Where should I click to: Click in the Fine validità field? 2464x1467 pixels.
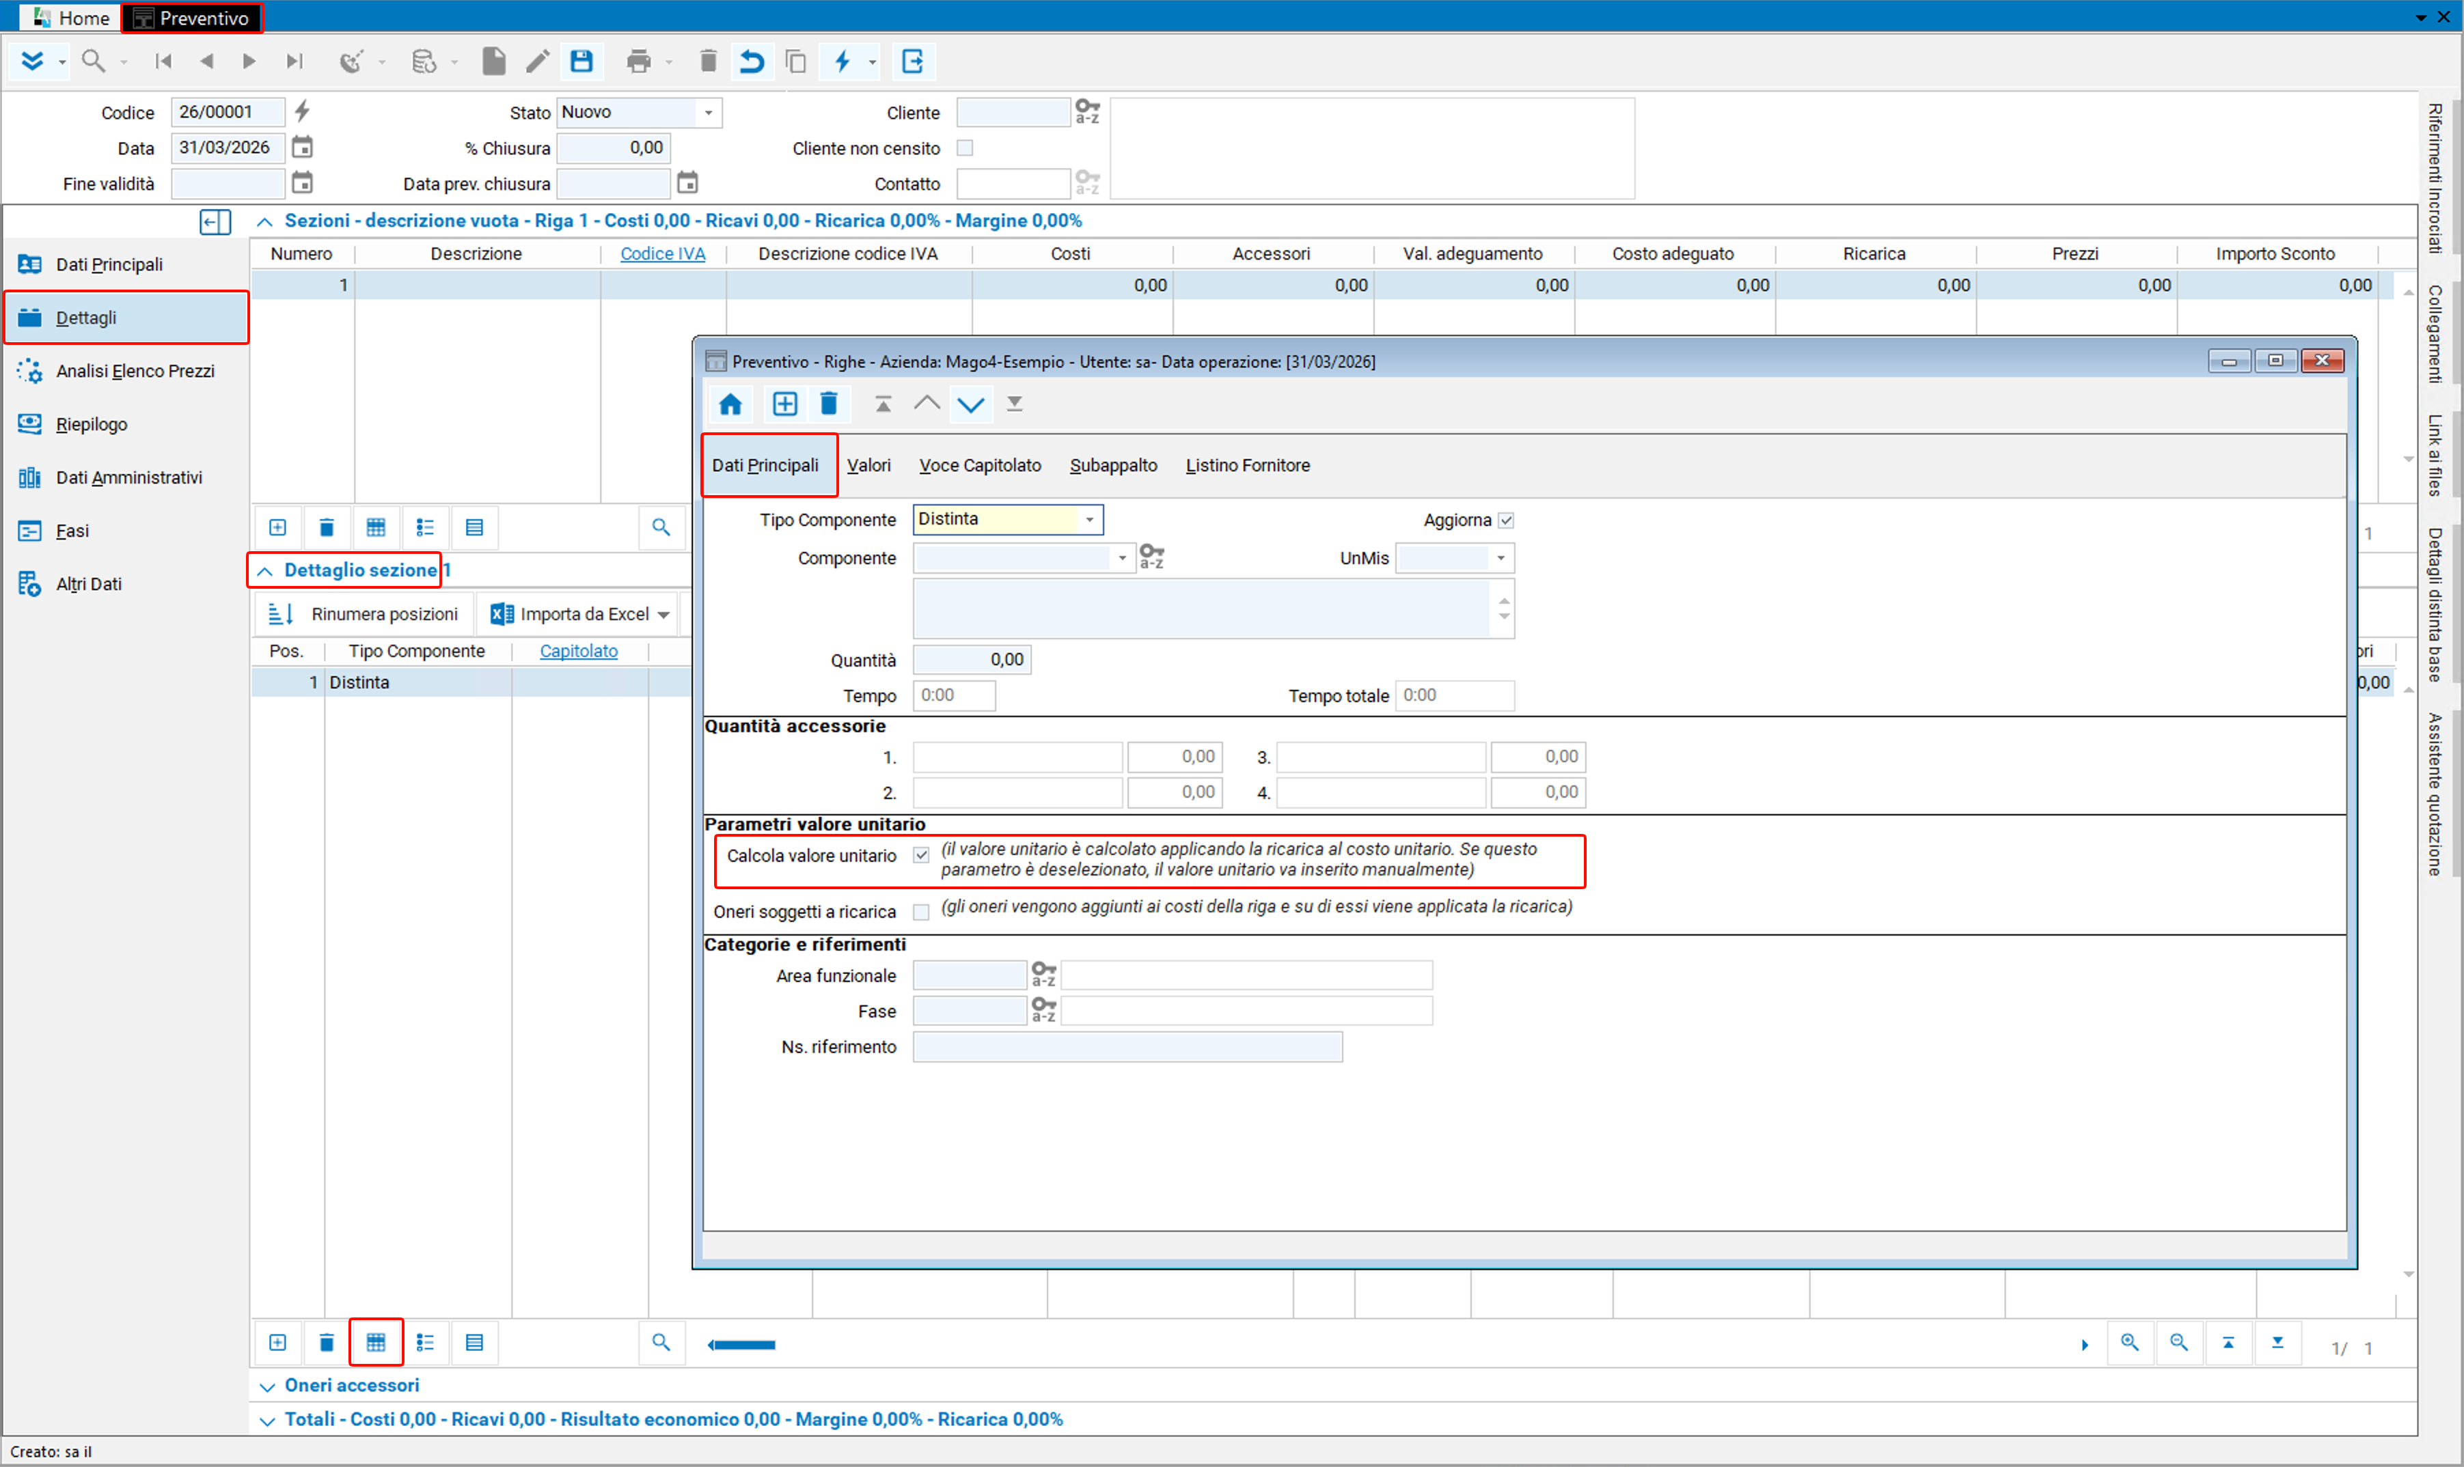pyautogui.click(x=228, y=184)
